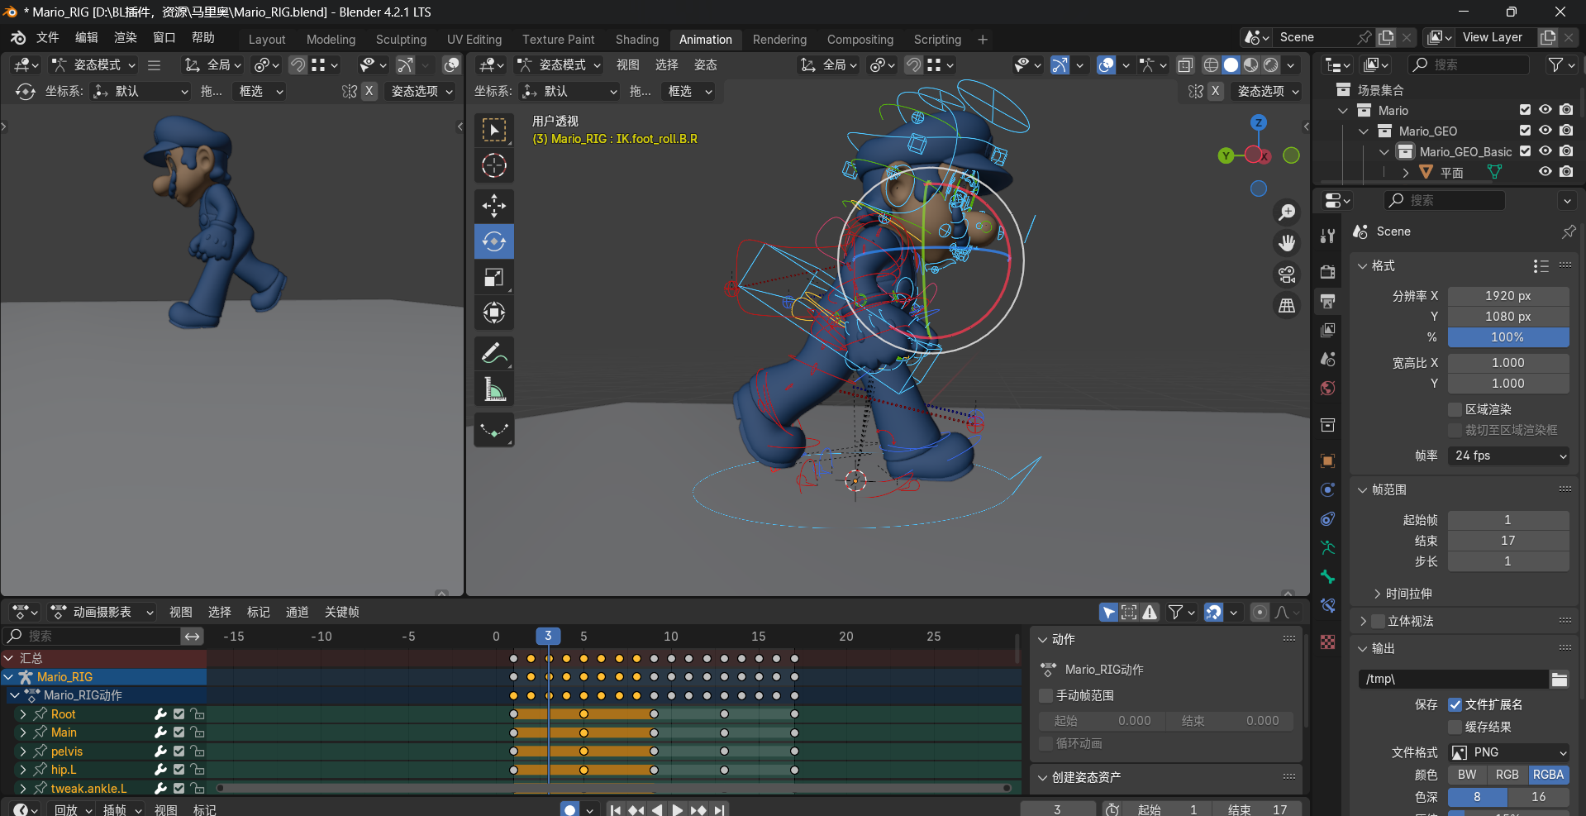Switch to solid viewport shading
Screen dimensions: 1586x816
1231,64
